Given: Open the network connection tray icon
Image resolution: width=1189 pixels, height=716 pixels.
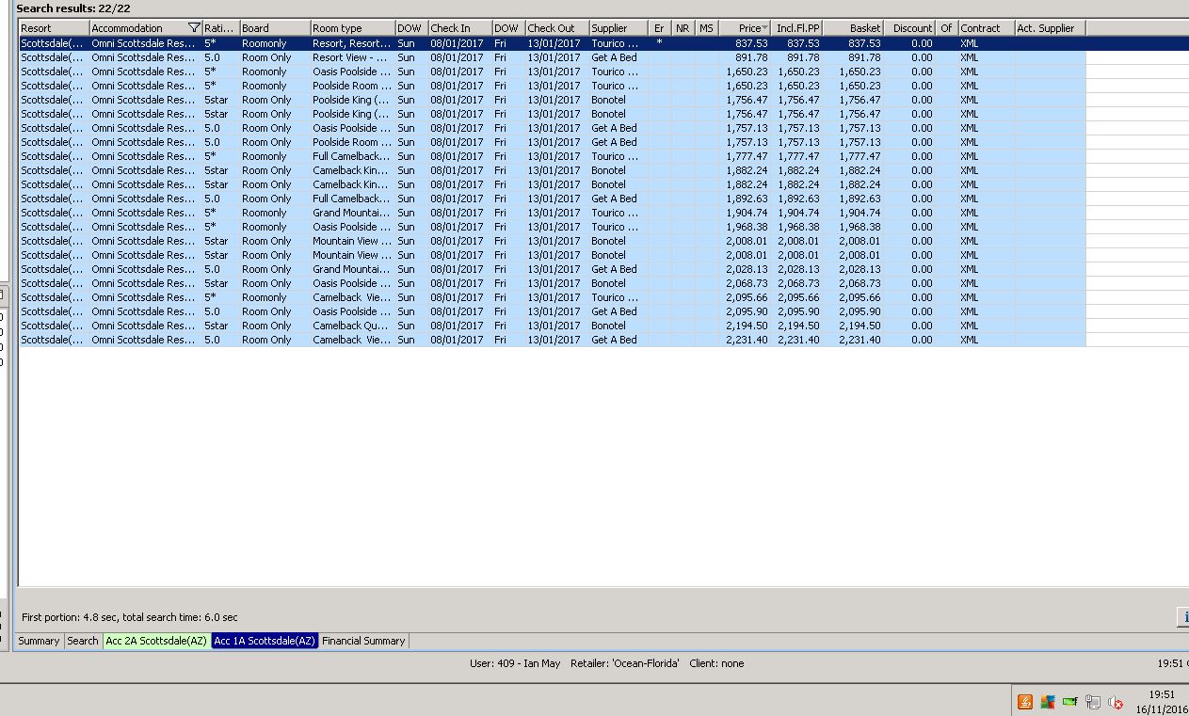Looking at the screenshot, I should click(x=1093, y=702).
